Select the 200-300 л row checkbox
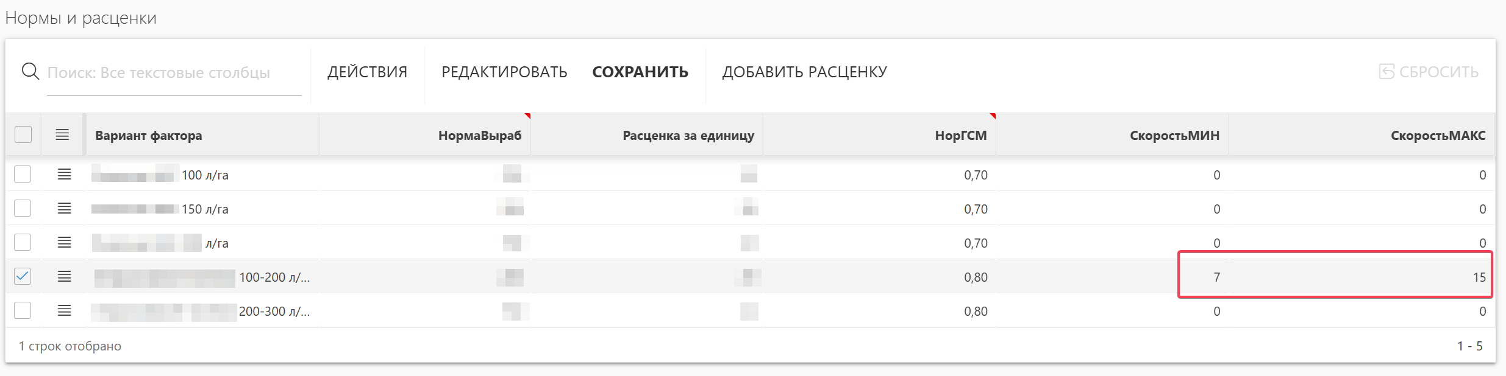 (x=23, y=310)
